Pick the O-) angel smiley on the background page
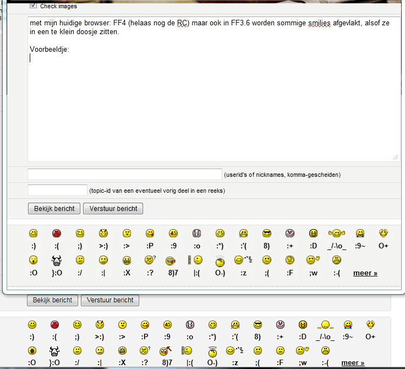Viewport: 405px width, 369px height. [212, 352]
